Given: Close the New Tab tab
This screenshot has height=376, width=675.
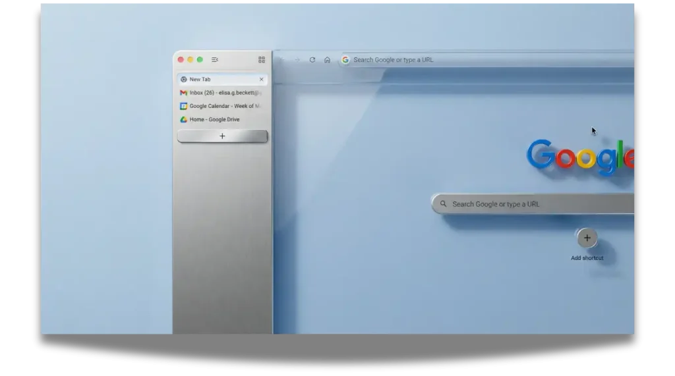Looking at the screenshot, I should click(x=261, y=79).
